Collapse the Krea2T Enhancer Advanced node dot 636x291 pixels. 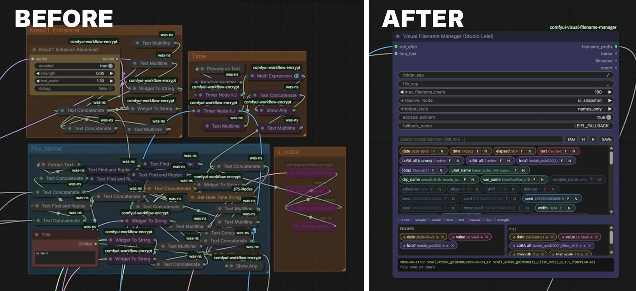pyautogui.click(x=34, y=50)
